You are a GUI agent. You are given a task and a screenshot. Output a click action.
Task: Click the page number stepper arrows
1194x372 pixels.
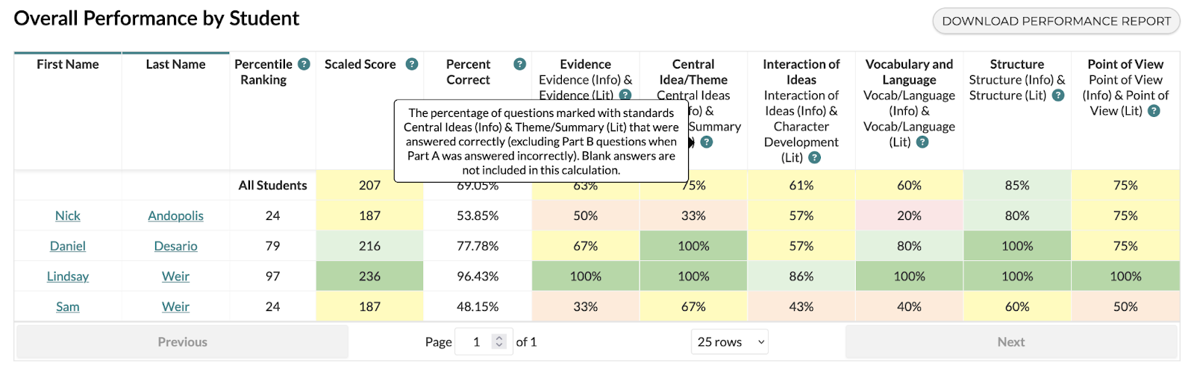499,342
